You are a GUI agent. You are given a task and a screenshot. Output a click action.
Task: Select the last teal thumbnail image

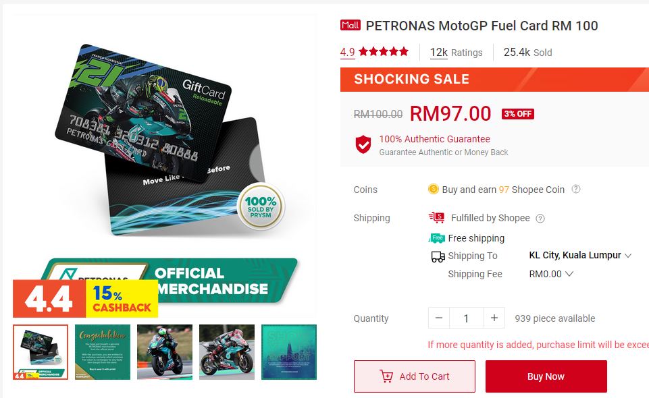(289, 352)
